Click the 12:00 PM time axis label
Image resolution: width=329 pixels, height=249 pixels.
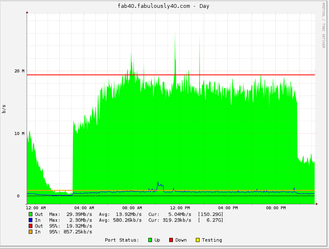pos(180,208)
